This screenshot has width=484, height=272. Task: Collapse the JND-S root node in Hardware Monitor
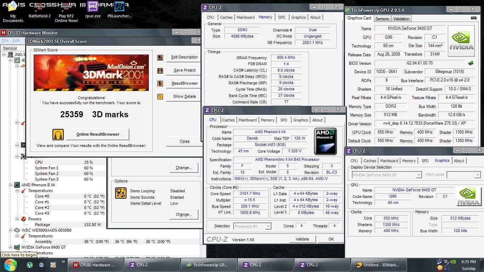click(5, 55)
